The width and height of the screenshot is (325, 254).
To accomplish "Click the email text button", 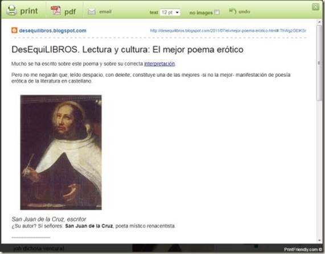I will [105, 11].
